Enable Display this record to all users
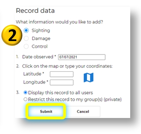The width and height of the screenshot is (141, 134). click(25, 93)
